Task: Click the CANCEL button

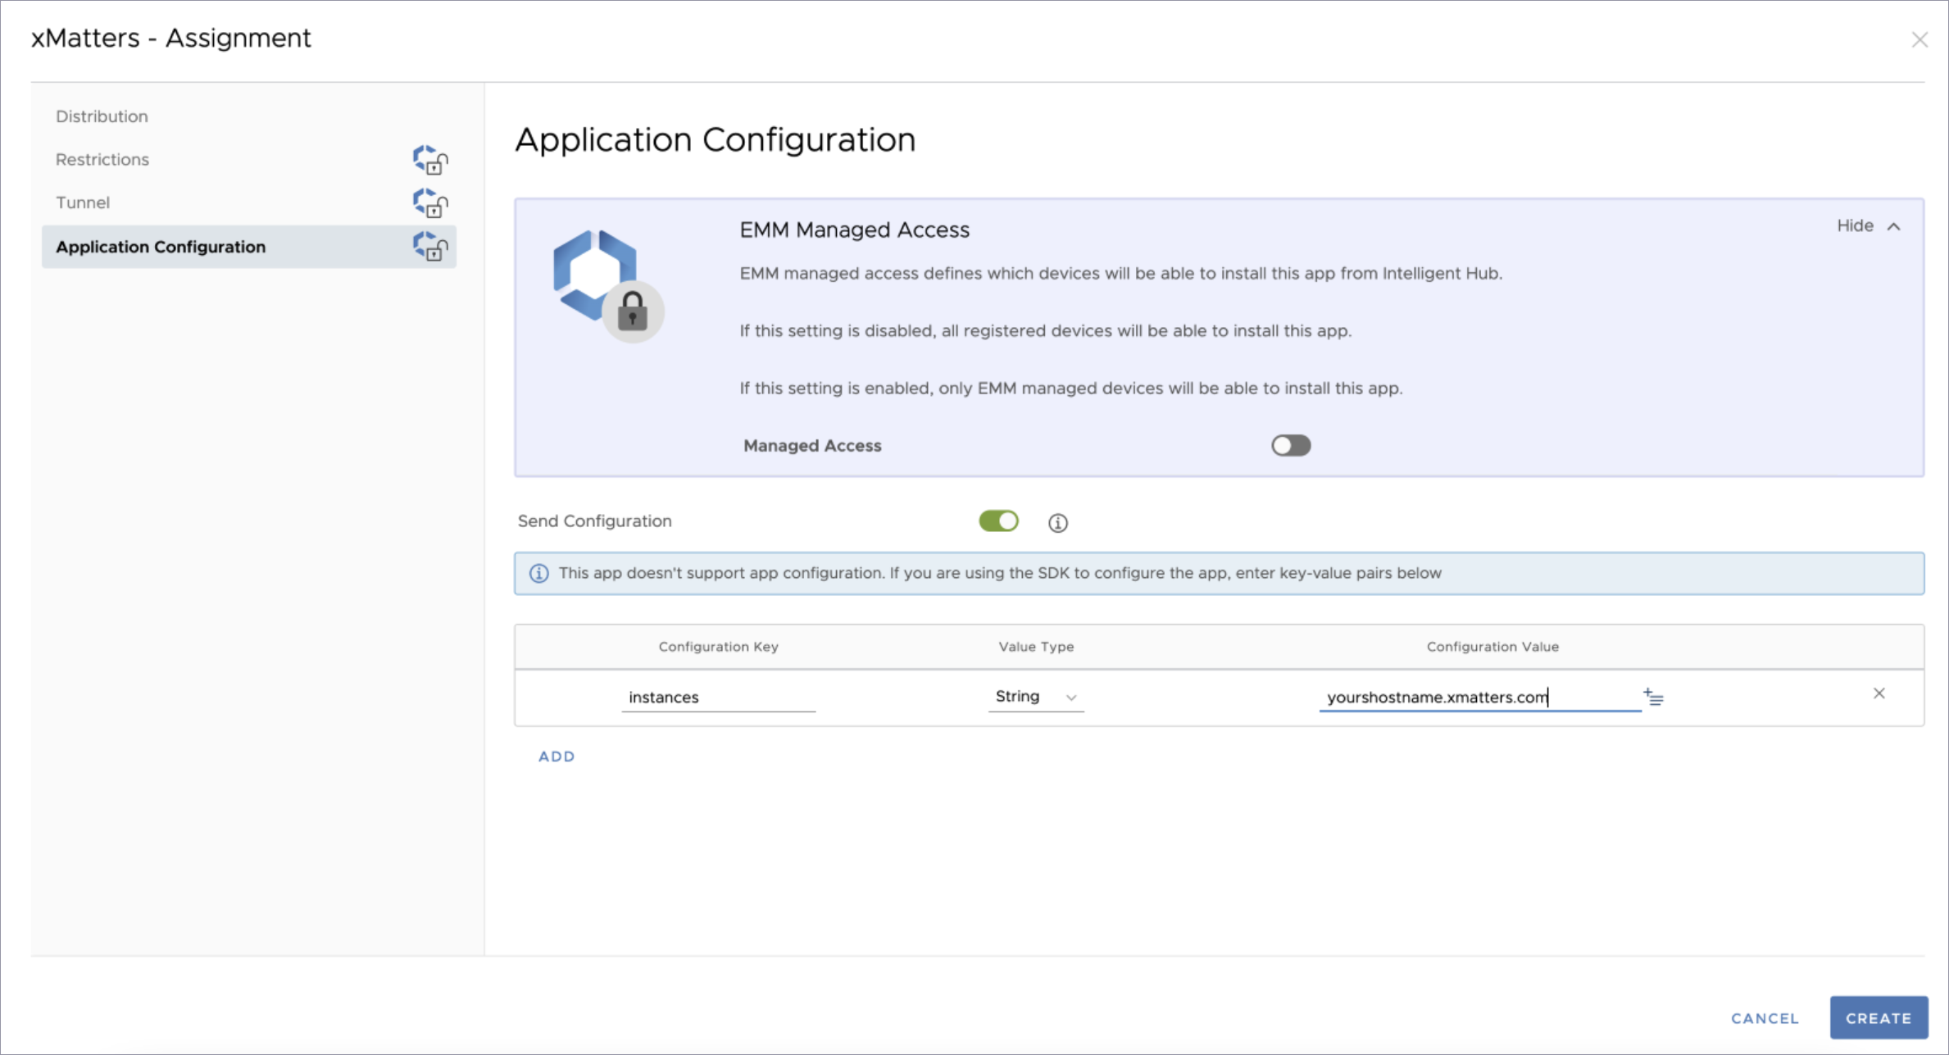Action: point(1765,1018)
